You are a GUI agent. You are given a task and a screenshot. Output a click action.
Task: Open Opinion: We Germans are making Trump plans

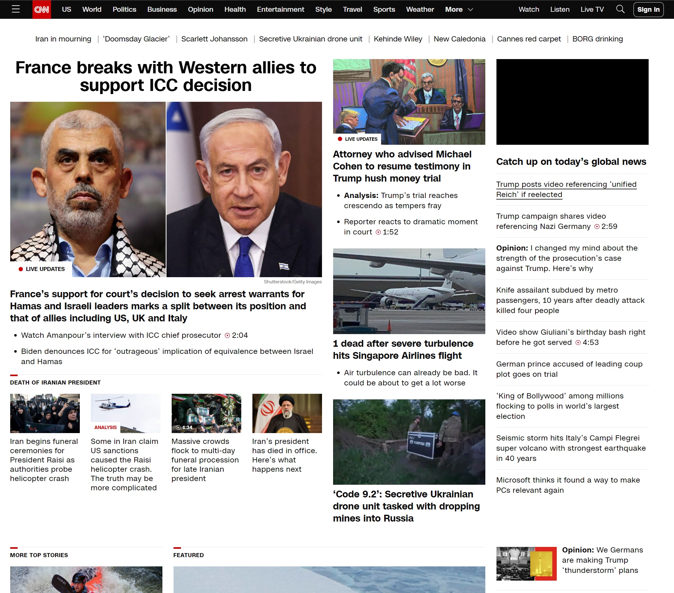602,560
